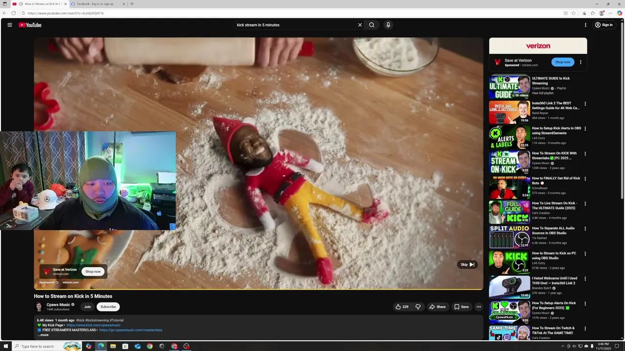Image resolution: width=625 pixels, height=351 pixels.
Task: Open menu for Kick Alerts in OBS video
Action: point(585,129)
